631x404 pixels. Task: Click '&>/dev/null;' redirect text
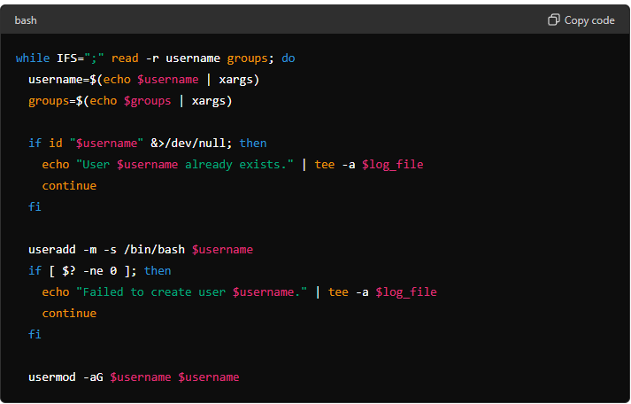tap(191, 143)
